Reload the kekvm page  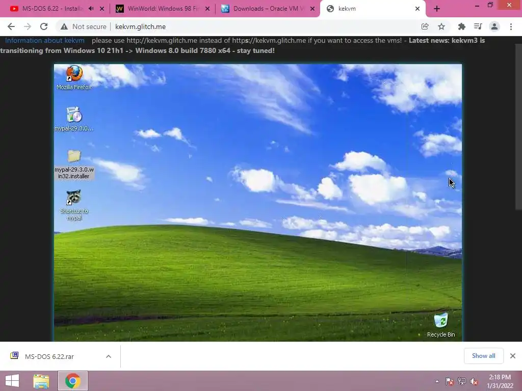pos(44,26)
